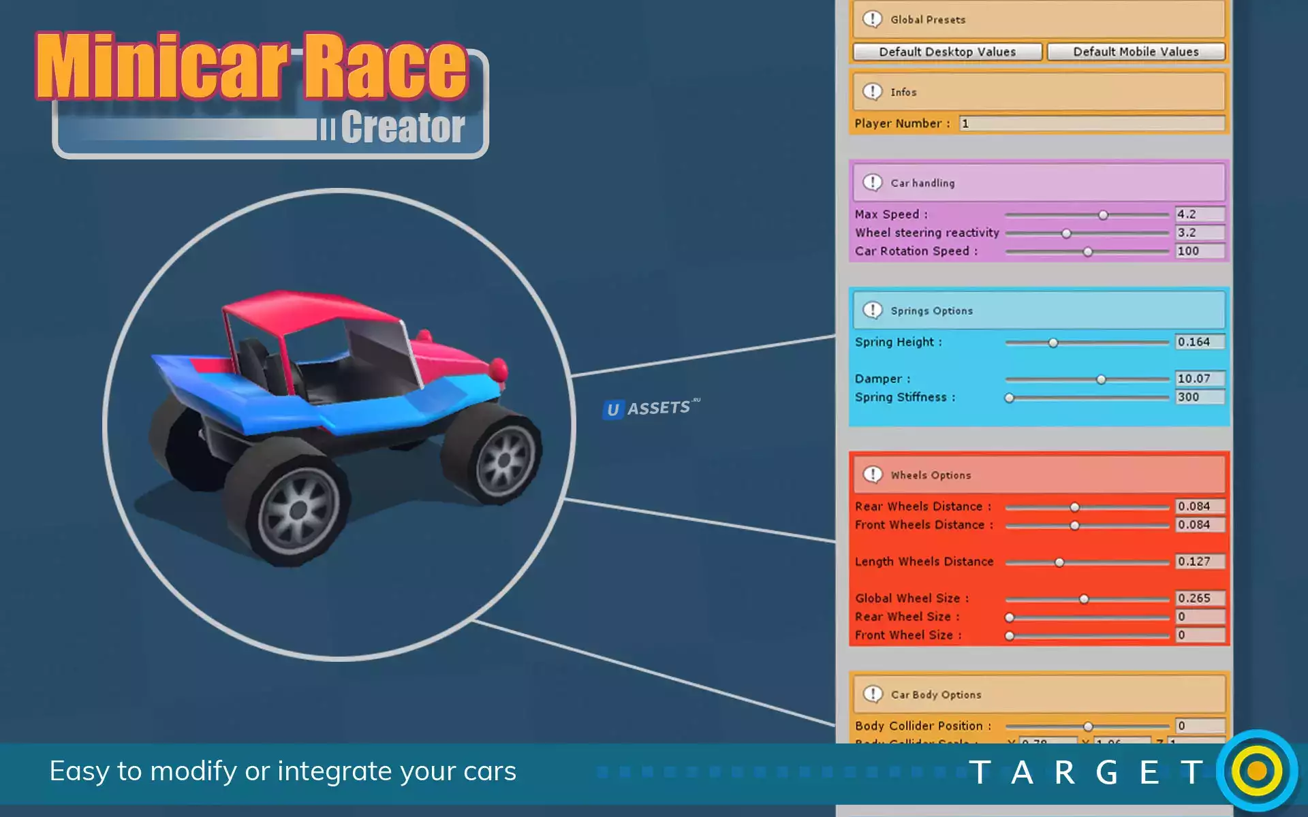Click the Global Wheel Size slider
This screenshot has height=817, width=1308.
1084,599
